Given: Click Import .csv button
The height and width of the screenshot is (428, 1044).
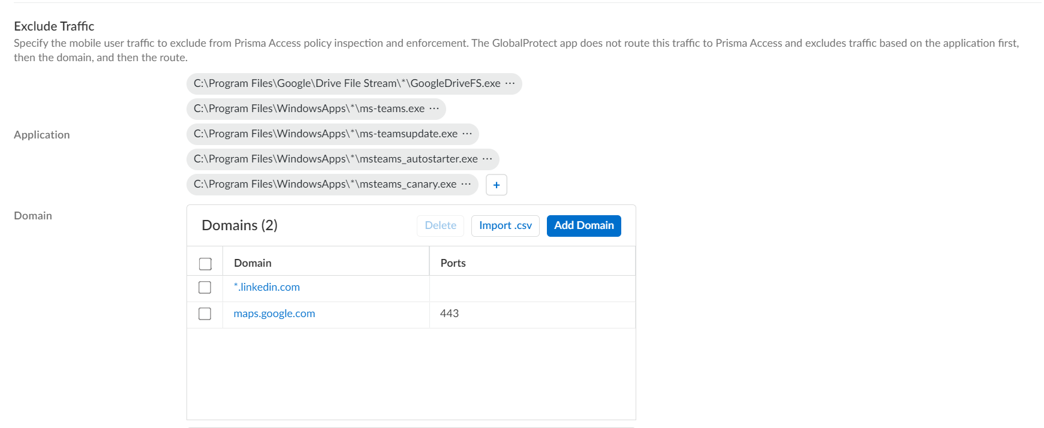Looking at the screenshot, I should point(505,225).
